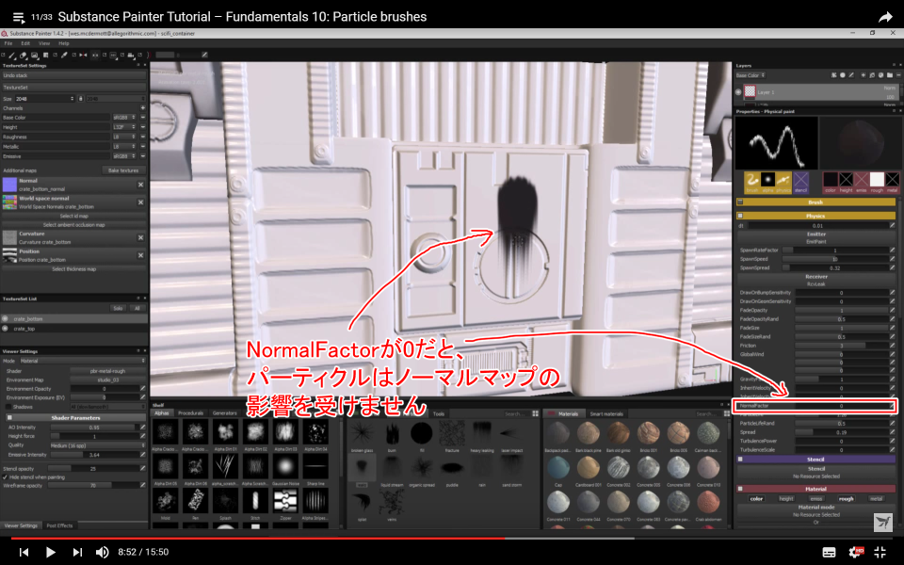Open Layers Base Color channel dropdown

[x=751, y=75]
